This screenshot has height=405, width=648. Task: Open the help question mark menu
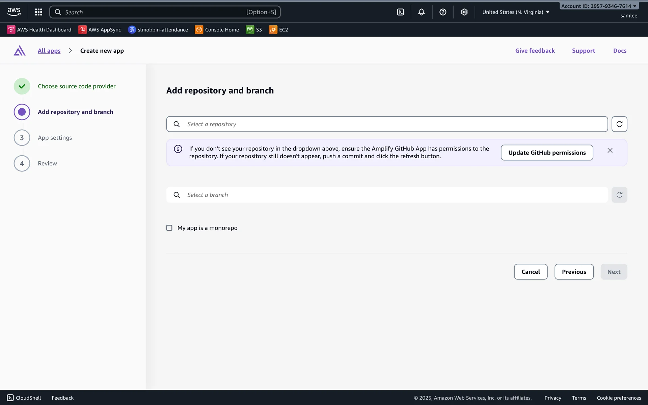[443, 12]
